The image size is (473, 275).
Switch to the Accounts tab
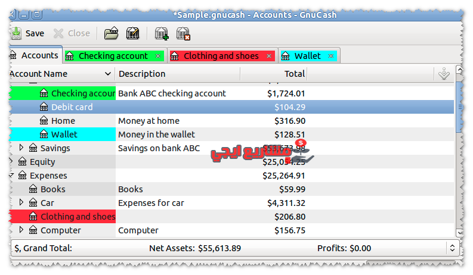(x=36, y=56)
